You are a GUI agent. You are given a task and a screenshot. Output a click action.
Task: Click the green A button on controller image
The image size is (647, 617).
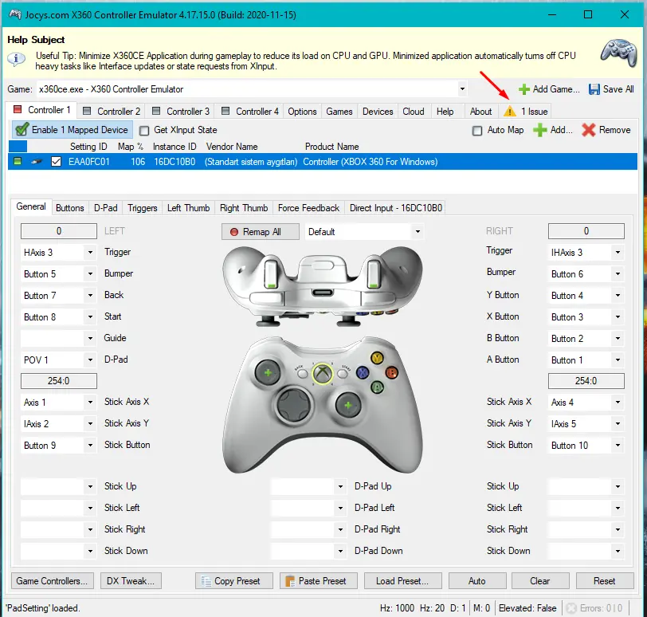tap(377, 387)
